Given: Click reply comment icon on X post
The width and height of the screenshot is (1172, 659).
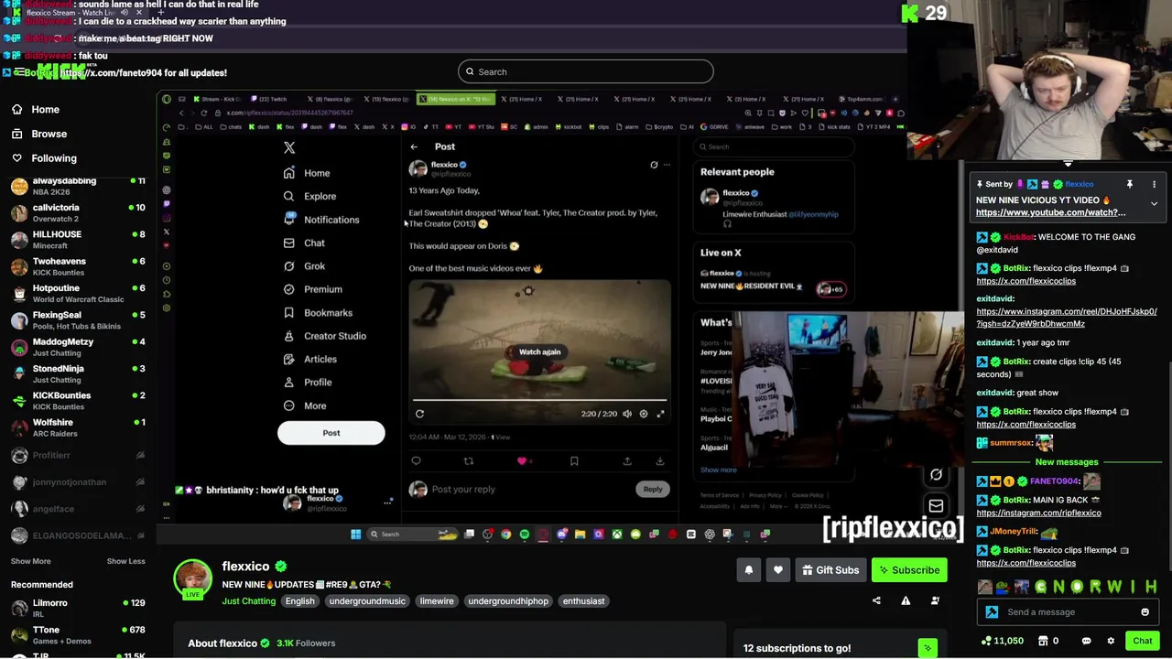Looking at the screenshot, I should 416,461.
